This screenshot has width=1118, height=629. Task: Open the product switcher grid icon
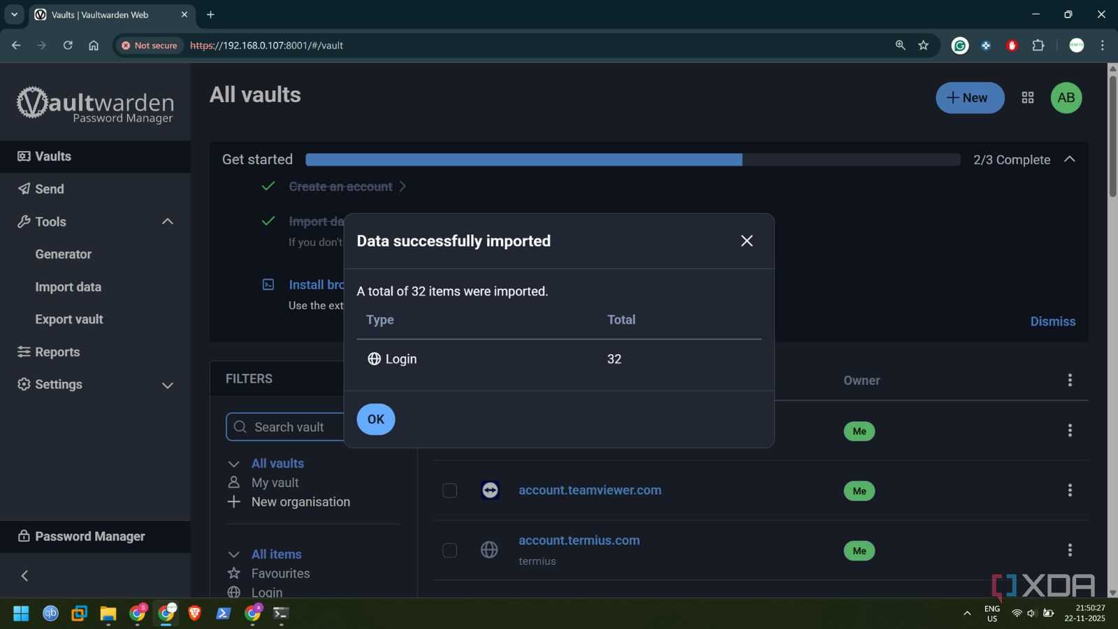[x=1027, y=98]
